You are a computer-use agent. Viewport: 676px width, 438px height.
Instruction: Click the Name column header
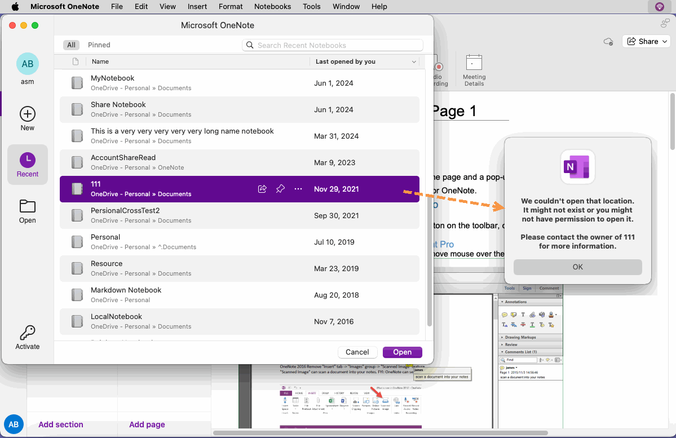click(x=100, y=61)
